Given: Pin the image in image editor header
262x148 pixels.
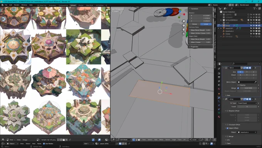Looking at the screenshot, I should point(70,139).
